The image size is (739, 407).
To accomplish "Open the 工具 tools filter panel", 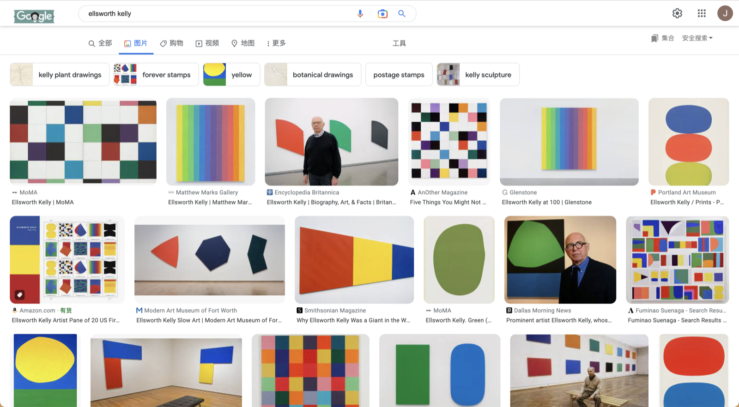I will [x=399, y=43].
